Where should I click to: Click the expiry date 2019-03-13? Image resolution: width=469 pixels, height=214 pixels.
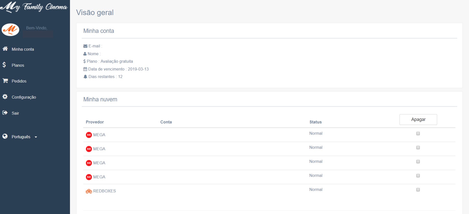(138, 69)
